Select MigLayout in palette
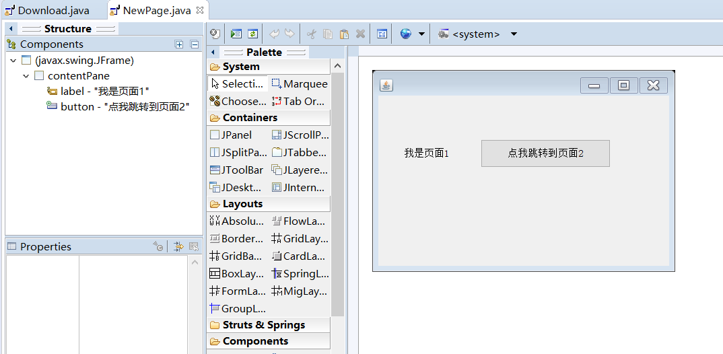 tap(300, 291)
